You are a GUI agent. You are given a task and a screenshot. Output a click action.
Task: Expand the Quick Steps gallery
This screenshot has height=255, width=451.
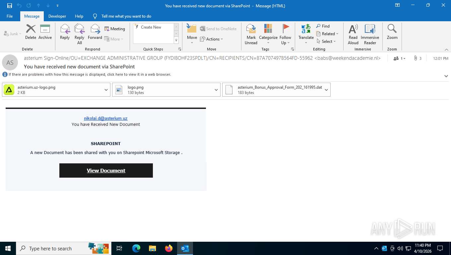point(176,41)
